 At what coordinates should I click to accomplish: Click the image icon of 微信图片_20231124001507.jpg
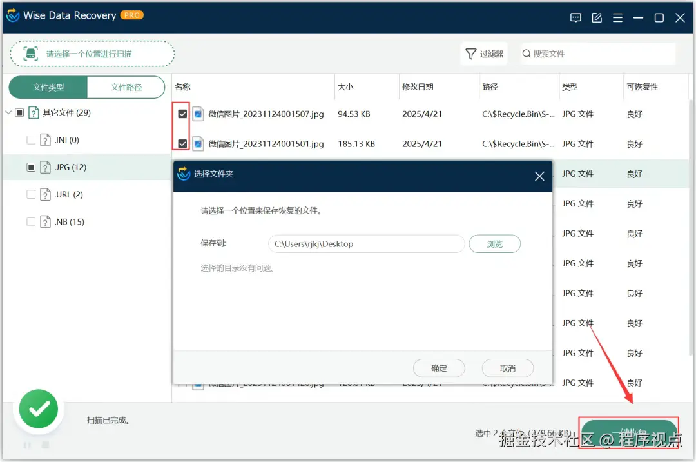pos(198,114)
